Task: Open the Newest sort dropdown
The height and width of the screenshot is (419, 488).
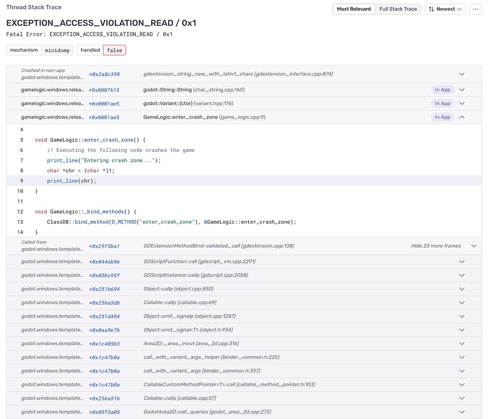Action: 445,9
